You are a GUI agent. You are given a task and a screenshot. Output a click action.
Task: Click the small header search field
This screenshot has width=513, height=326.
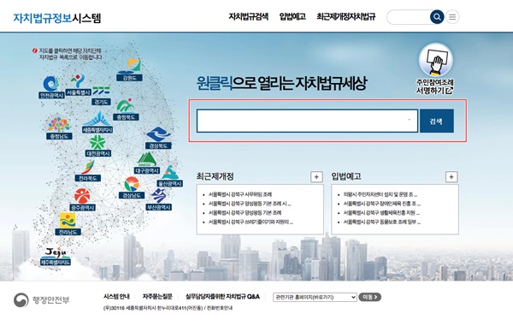coord(409,17)
